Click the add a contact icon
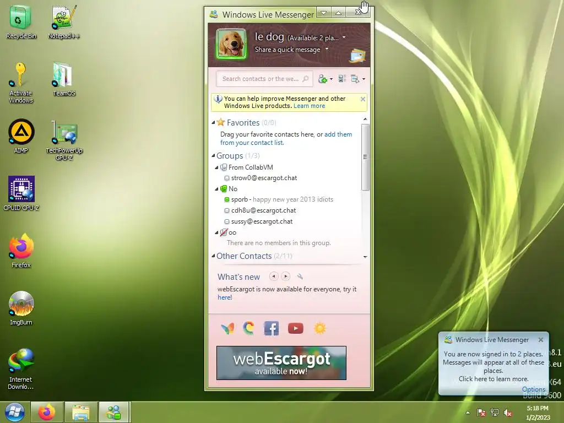Screen dimensions: 564x423 (x=323, y=79)
